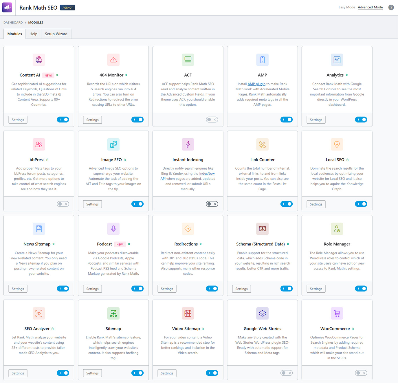Click the Instant Indexing lightning icon

pyautogui.click(x=188, y=144)
